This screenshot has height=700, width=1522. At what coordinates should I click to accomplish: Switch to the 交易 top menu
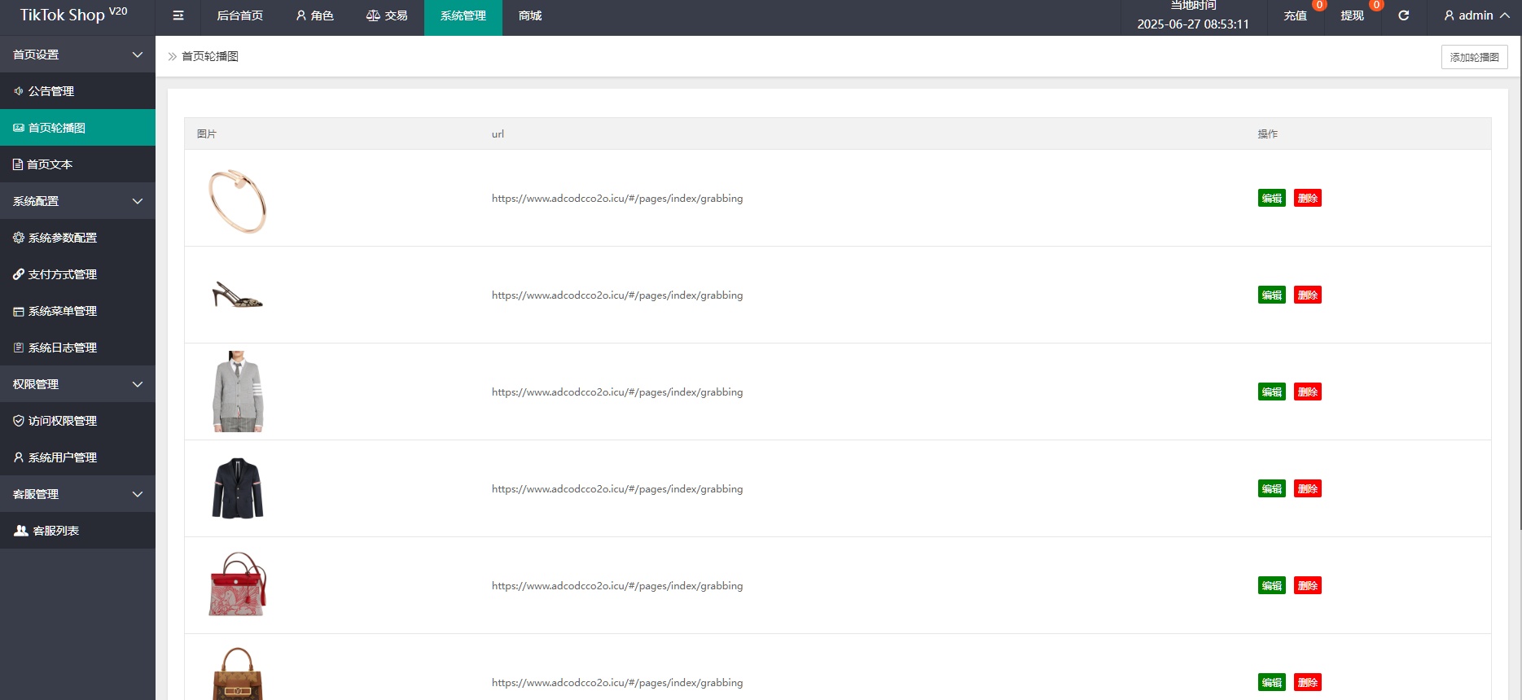387,15
